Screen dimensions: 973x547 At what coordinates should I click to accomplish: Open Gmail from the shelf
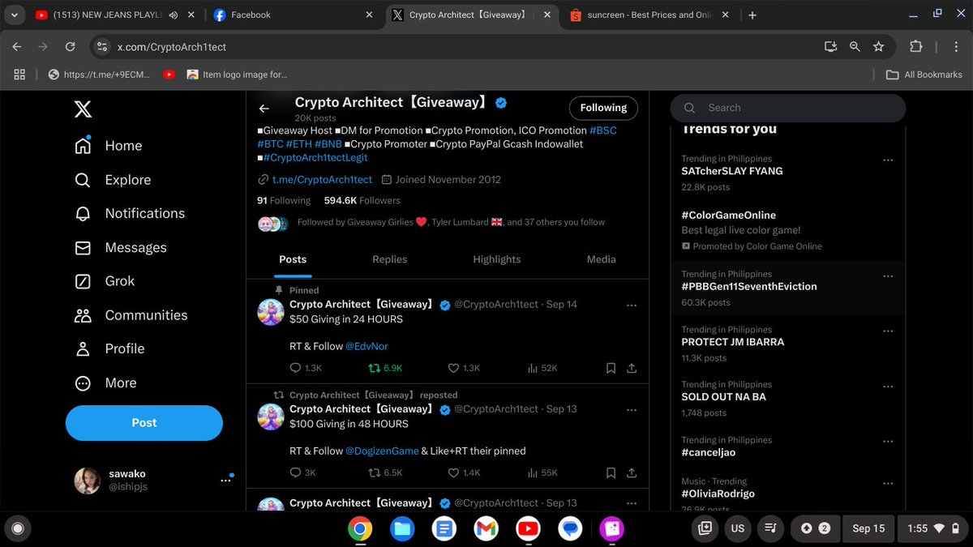click(x=486, y=528)
